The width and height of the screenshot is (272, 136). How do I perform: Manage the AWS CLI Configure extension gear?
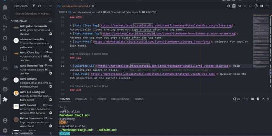coord(51,100)
